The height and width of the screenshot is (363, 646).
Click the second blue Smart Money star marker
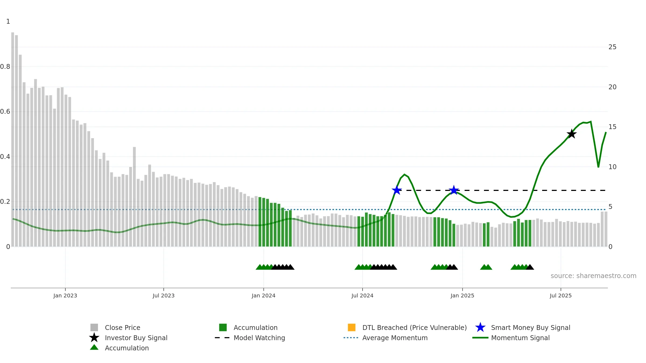(x=454, y=190)
